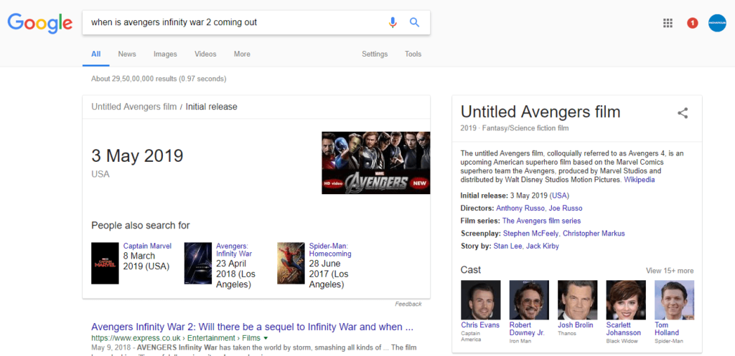This screenshot has width=735, height=356.
Task: Click the Josh Brolin name link
Action: click(575, 325)
